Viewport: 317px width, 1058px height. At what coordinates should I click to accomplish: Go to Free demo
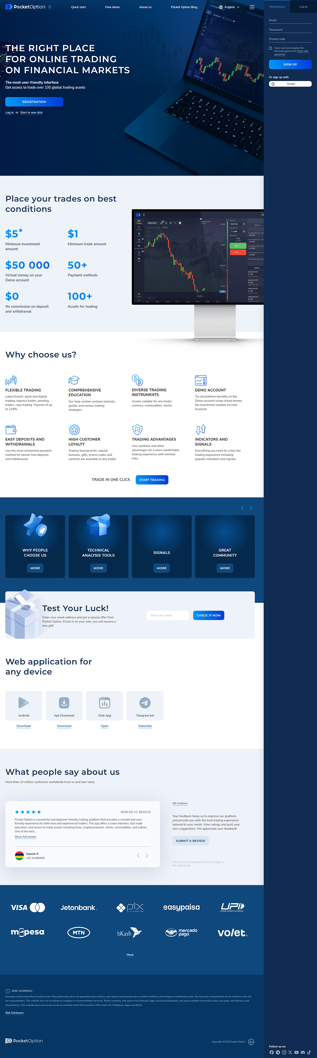click(112, 7)
